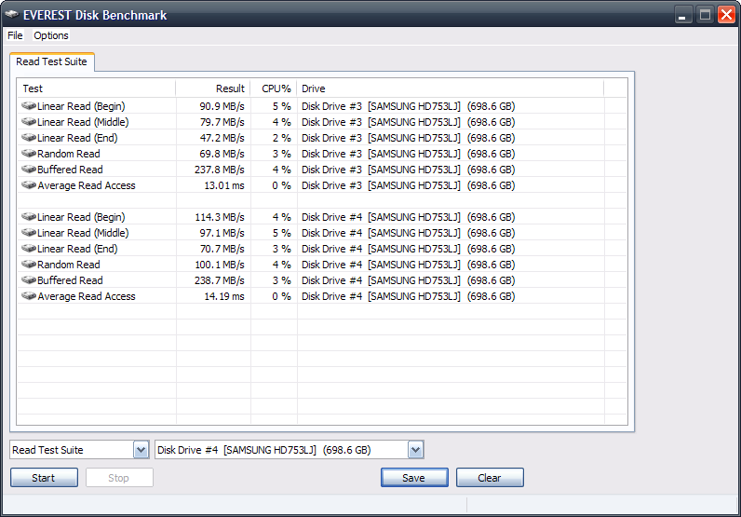Select the 97.1 MB/s result value

coord(222,233)
